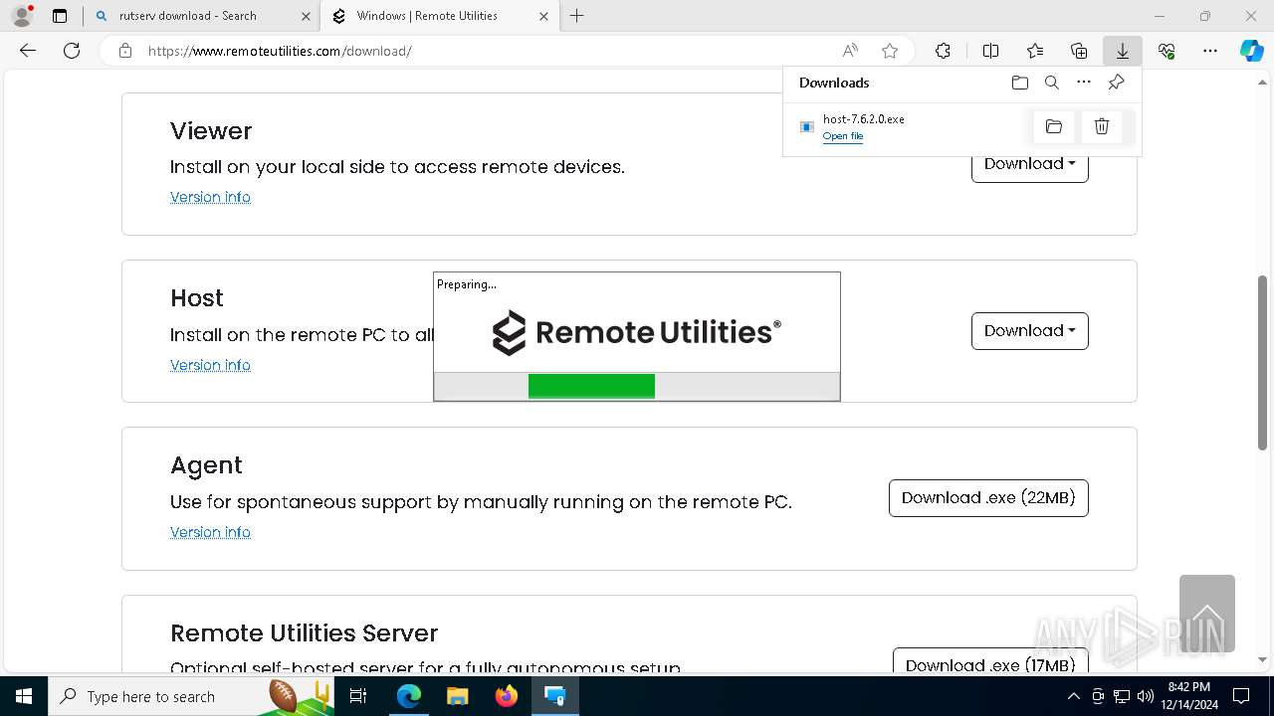Screen dimensions: 1274x716
Task: Download Agent .exe (22MB)
Action: (988, 498)
